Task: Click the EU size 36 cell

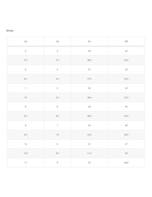Action: point(89,51)
